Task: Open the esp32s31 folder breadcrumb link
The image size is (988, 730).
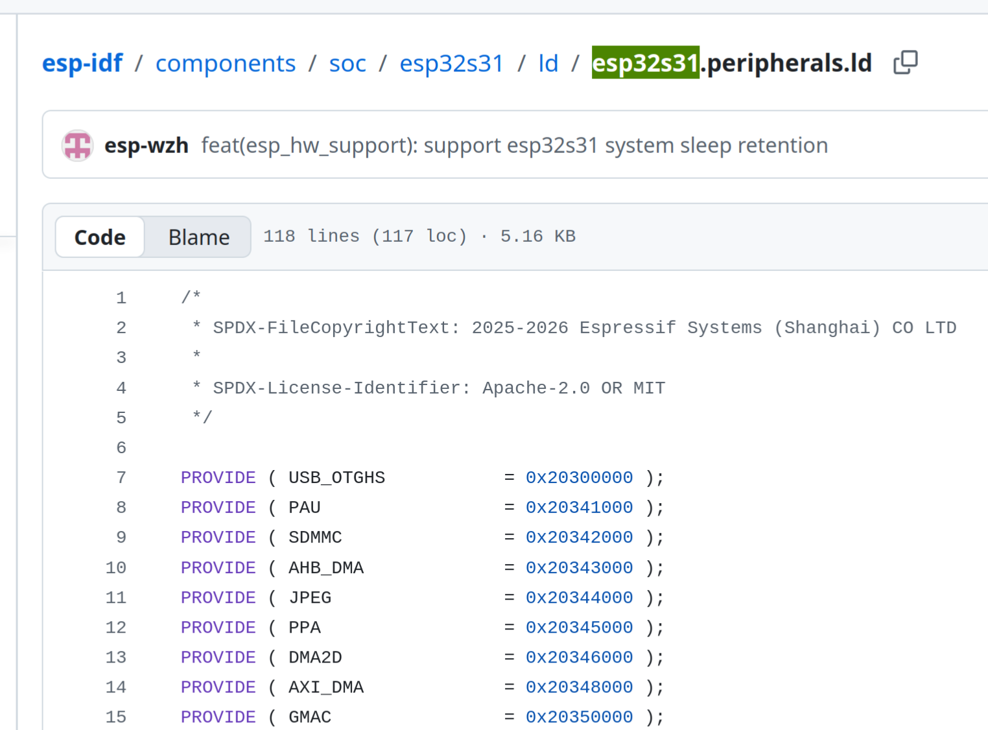Action: click(451, 64)
